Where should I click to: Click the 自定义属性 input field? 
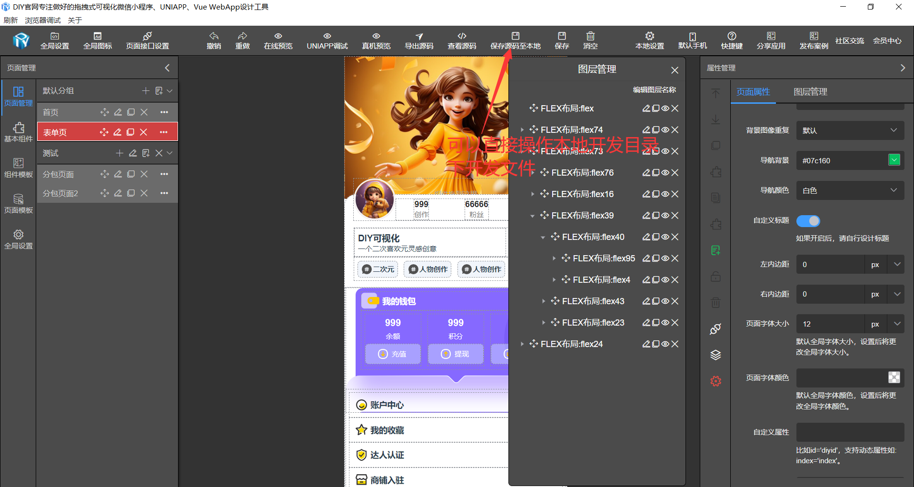pos(850,432)
